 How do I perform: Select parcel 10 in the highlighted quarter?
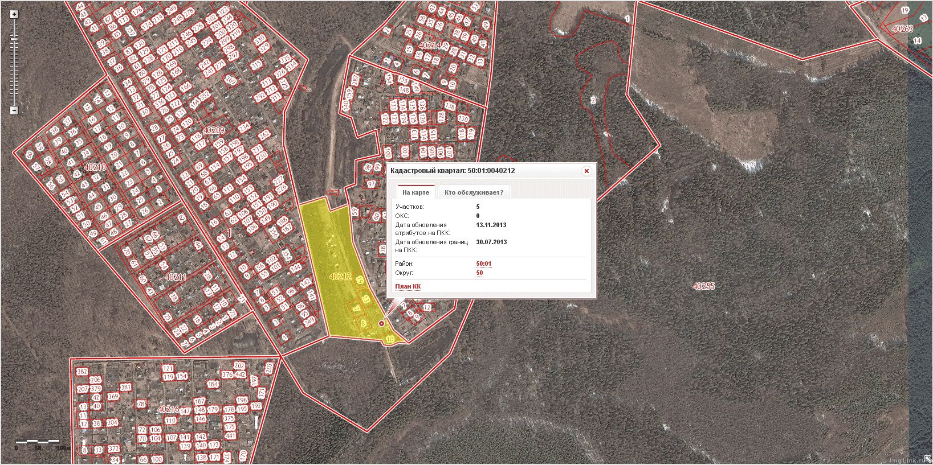coord(390,339)
